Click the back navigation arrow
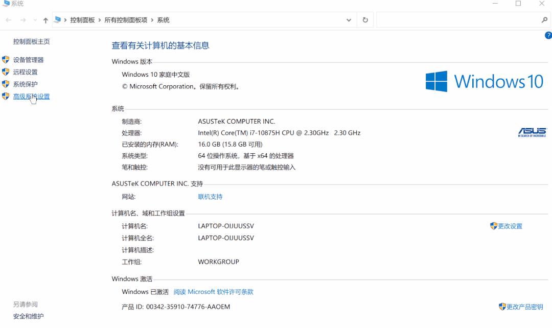 tap(8, 19)
